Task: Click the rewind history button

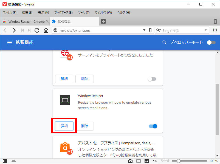Action: (x=22, y=30)
